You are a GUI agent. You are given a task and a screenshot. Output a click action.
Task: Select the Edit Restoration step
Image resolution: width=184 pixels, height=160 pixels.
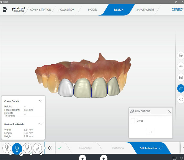pos(148,148)
